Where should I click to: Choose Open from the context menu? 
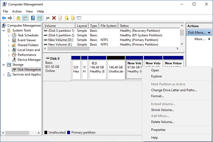coord(177,70)
